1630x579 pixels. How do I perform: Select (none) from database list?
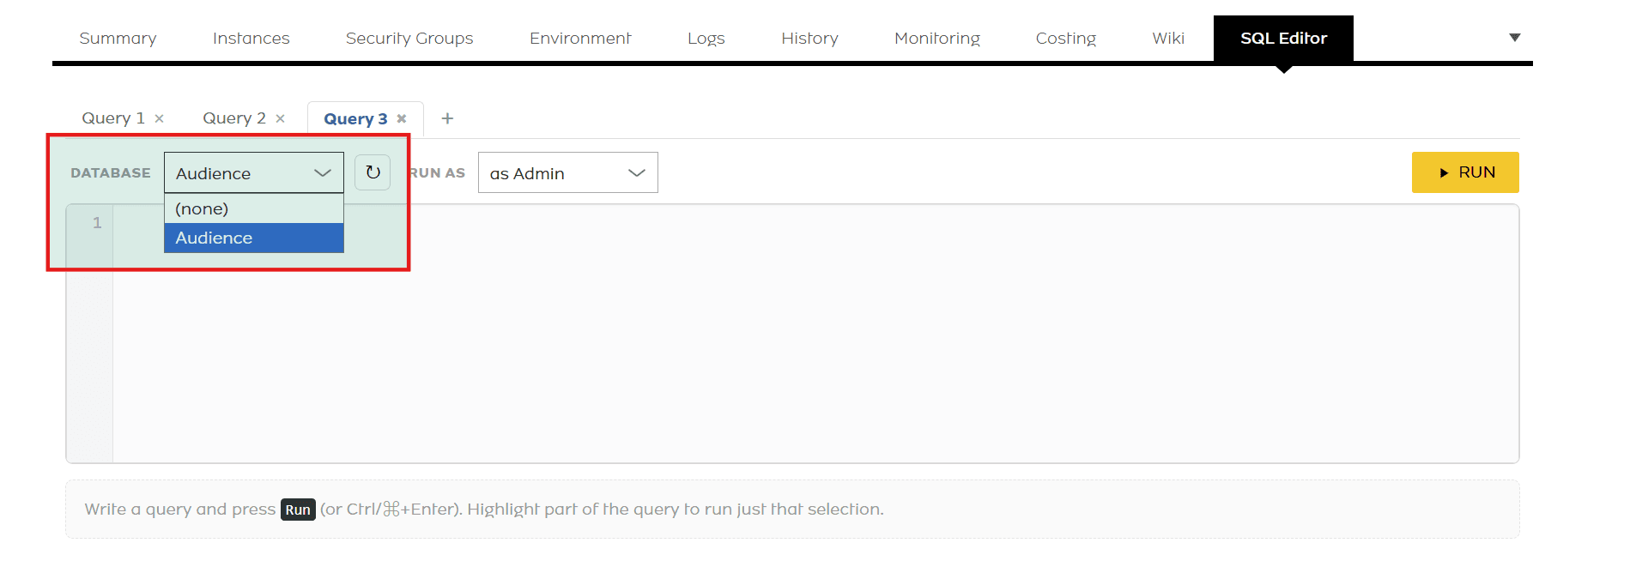pyautogui.click(x=254, y=208)
